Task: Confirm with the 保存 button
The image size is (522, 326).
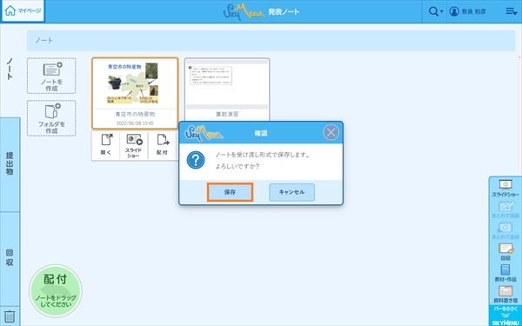Action: (230, 192)
